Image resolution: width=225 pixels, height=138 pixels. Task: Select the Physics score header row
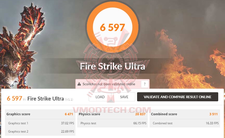112,114
